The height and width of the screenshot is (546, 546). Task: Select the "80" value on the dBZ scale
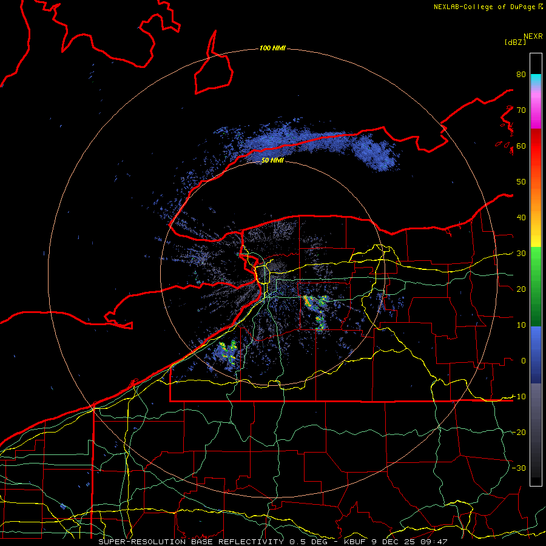click(x=521, y=75)
